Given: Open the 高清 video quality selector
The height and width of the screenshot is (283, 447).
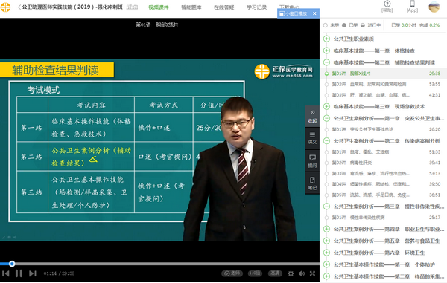Looking at the screenshot, I should pyautogui.click(x=275, y=273).
